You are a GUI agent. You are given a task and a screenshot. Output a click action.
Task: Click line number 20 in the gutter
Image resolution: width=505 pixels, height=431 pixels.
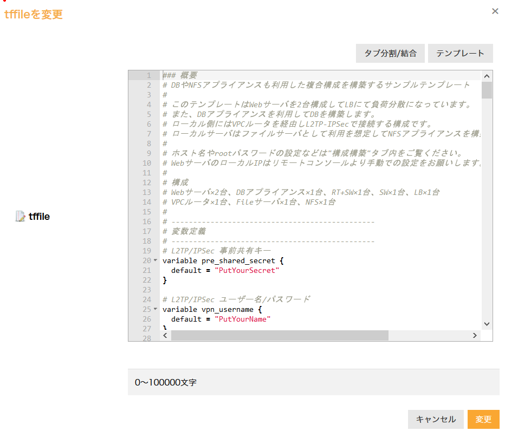[146, 260]
